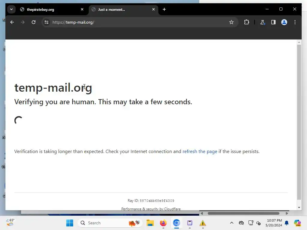The image size is (307, 230).
Task: Open the tab search dropdown arrow
Action: click(x=11, y=9)
